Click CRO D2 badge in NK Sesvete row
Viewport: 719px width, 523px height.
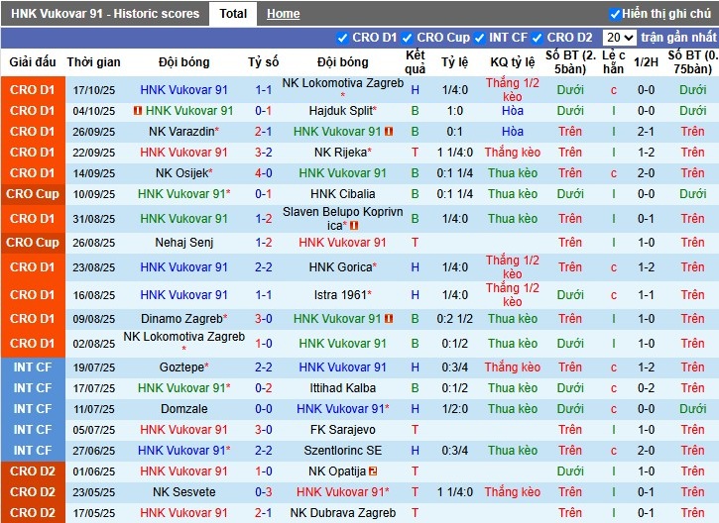pos(33,492)
